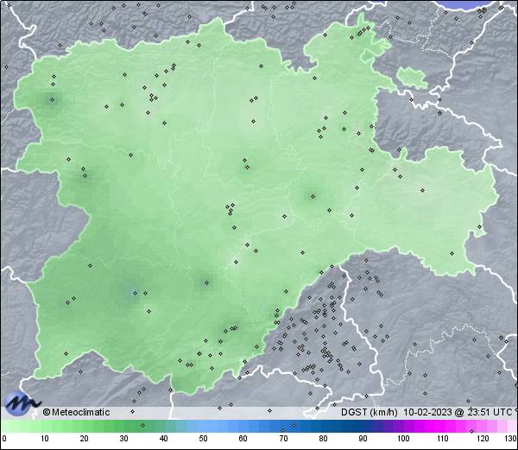Viewport: 518px width, 450px height.
Task: Click the small isolated green enclave region
Action: point(411,78)
